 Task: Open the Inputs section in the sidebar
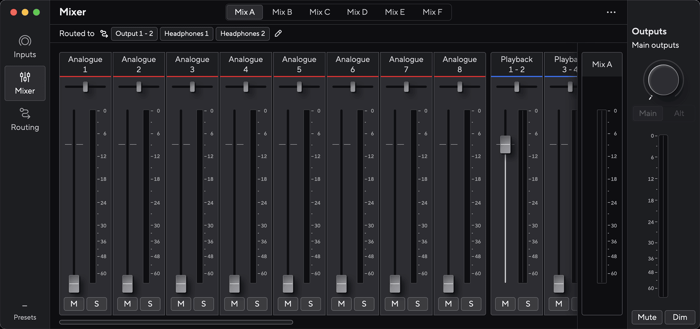(x=25, y=47)
